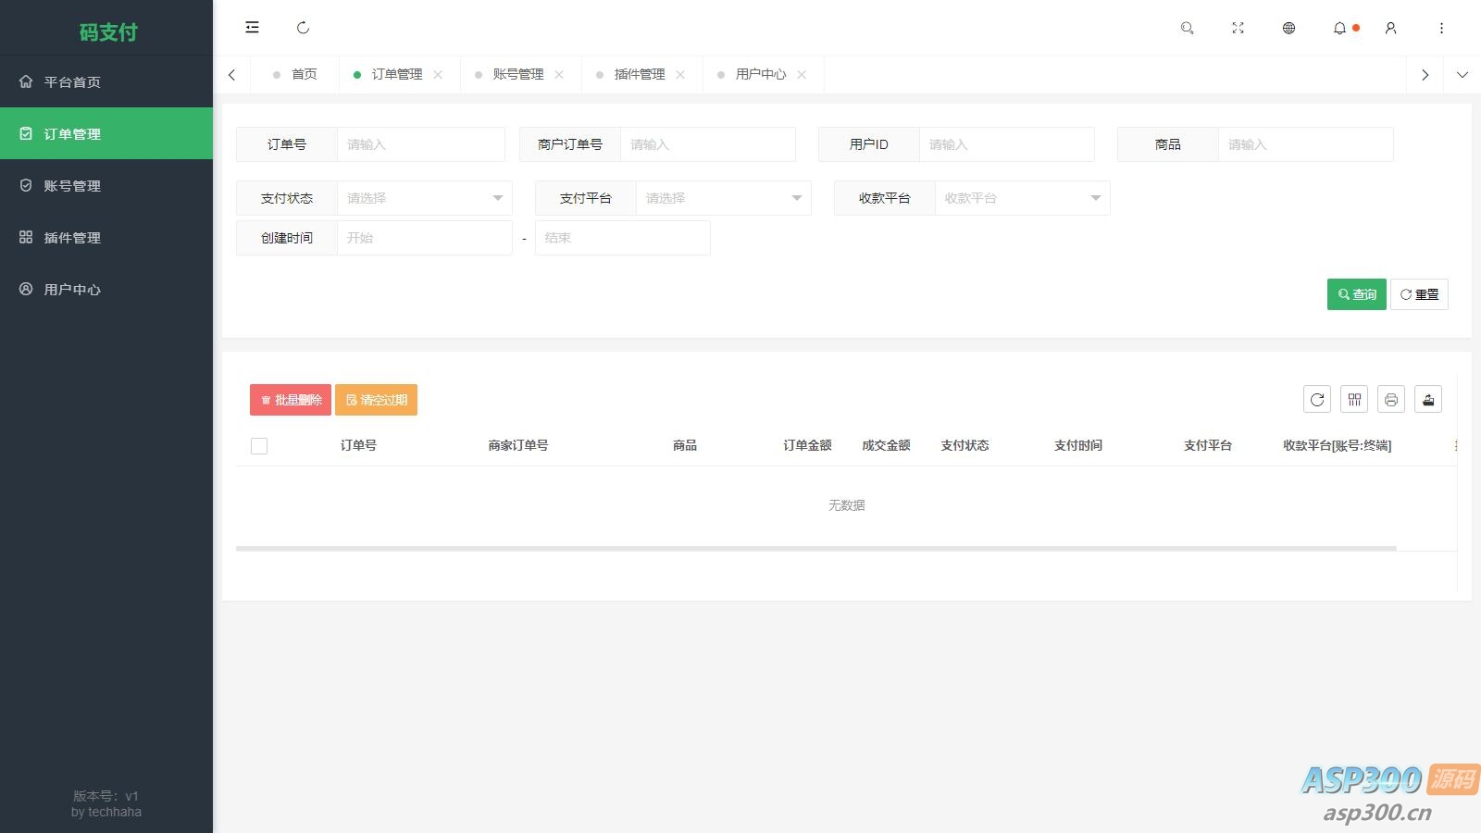Expand the 支付状态 dropdown
Viewport: 1481px width, 833px height.
[x=424, y=198]
